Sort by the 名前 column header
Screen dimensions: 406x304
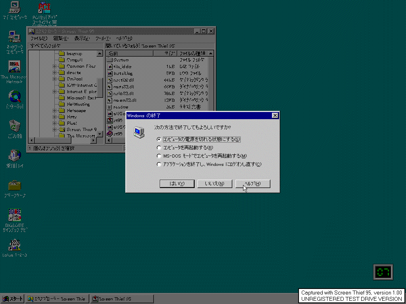pyautogui.click(x=130, y=53)
